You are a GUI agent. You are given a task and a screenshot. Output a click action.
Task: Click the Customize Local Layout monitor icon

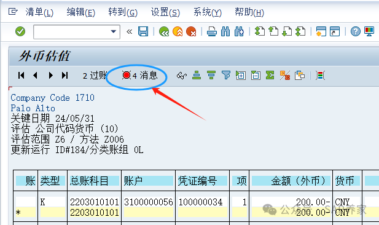pyautogui.click(x=369, y=31)
